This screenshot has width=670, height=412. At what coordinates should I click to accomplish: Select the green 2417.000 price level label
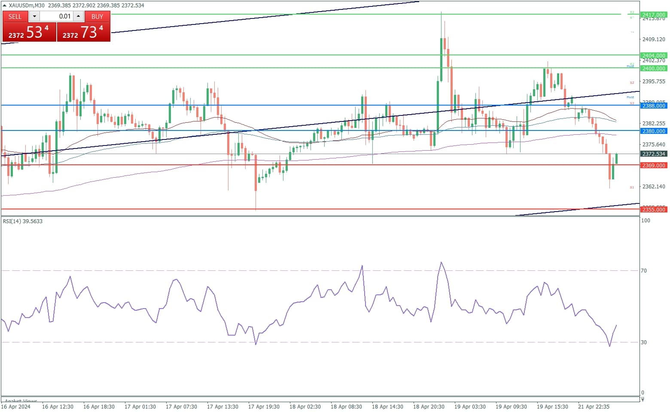click(x=653, y=15)
